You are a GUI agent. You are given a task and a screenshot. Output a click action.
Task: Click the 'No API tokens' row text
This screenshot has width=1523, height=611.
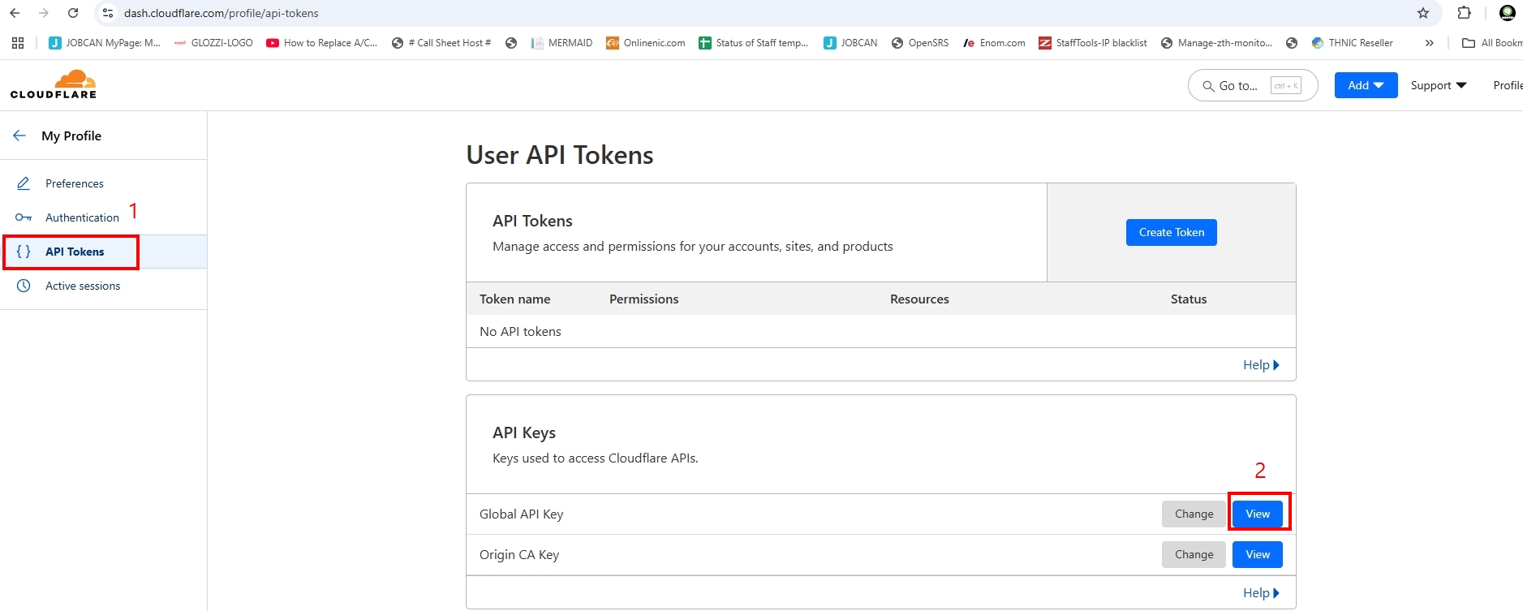pyautogui.click(x=520, y=331)
